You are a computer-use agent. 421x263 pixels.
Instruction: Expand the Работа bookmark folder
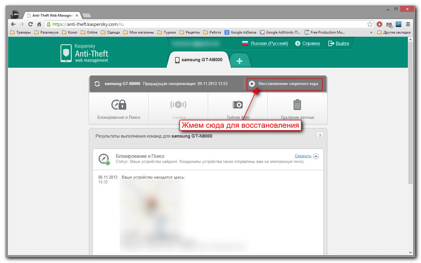[212, 32]
